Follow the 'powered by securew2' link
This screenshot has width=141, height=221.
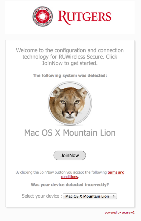pos(120,212)
